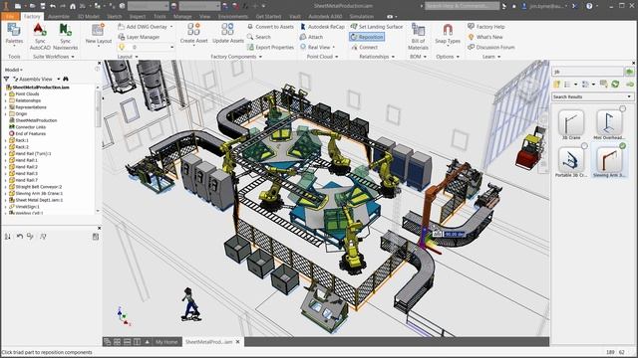Click the asset browser search field
This screenshot has height=358, width=638.
tap(587, 72)
